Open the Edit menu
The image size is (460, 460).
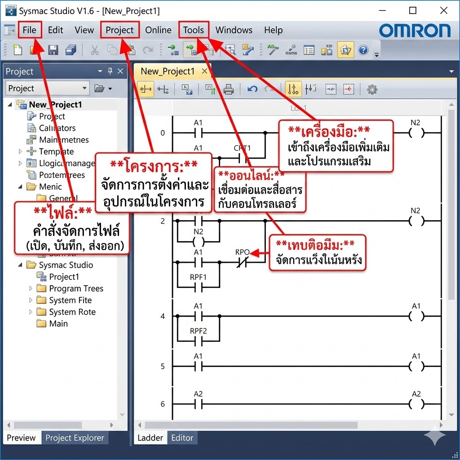55,30
